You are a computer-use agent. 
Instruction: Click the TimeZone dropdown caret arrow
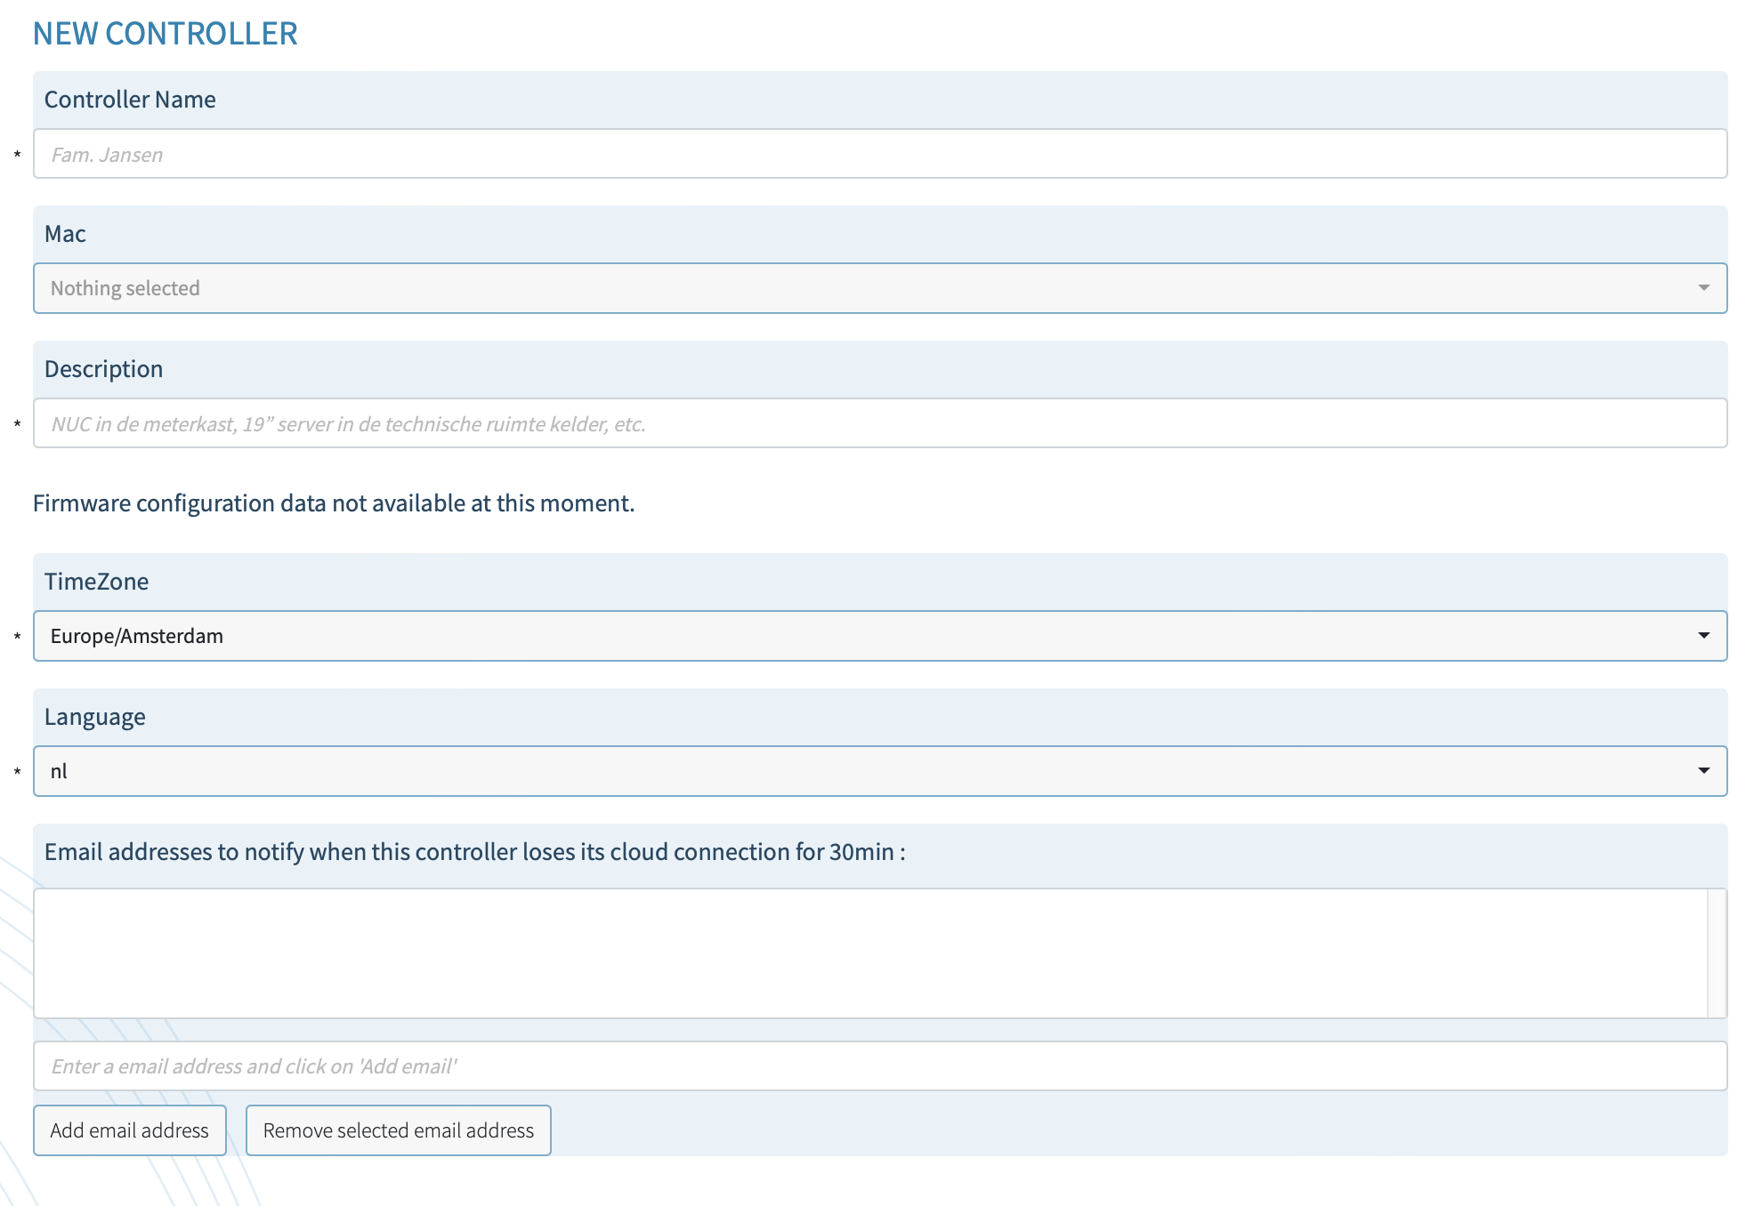tap(1703, 636)
